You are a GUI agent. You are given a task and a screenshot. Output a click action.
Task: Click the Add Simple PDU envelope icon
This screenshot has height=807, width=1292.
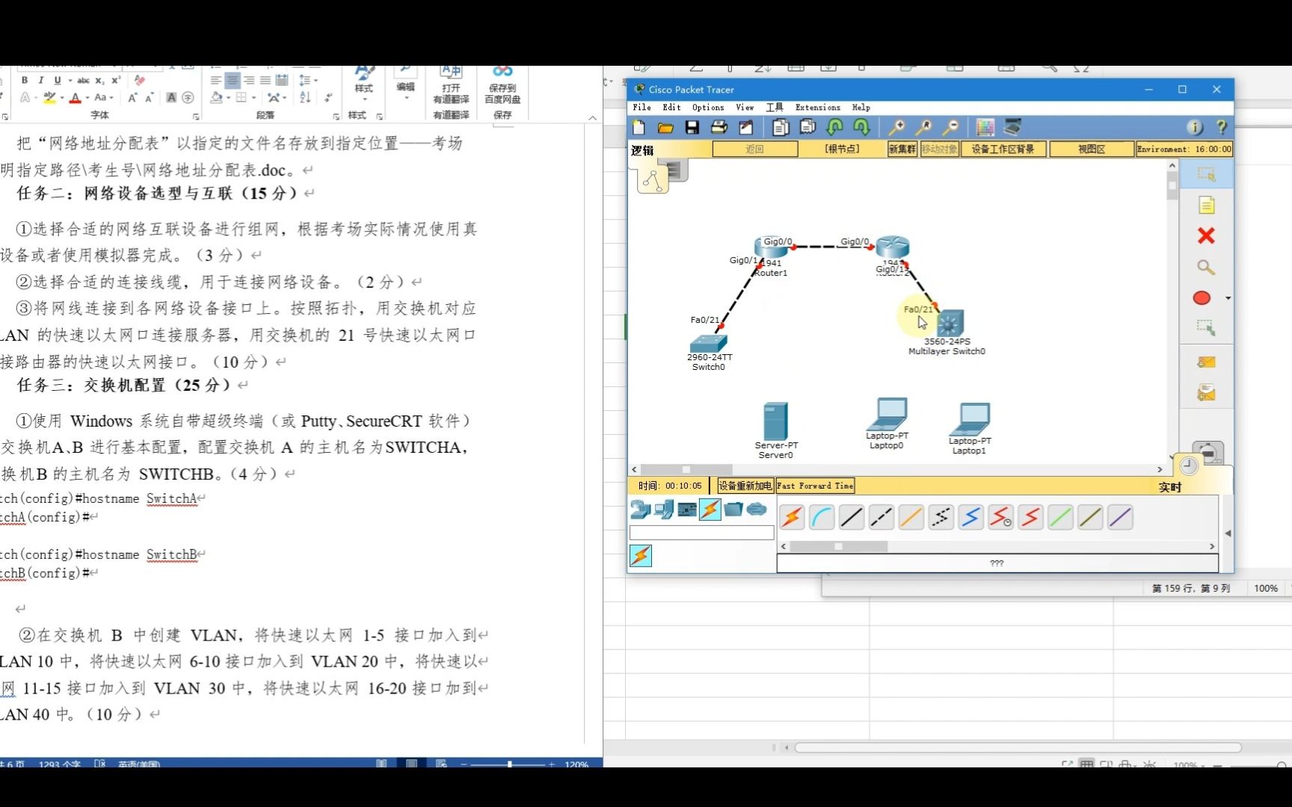point(1206,362)
